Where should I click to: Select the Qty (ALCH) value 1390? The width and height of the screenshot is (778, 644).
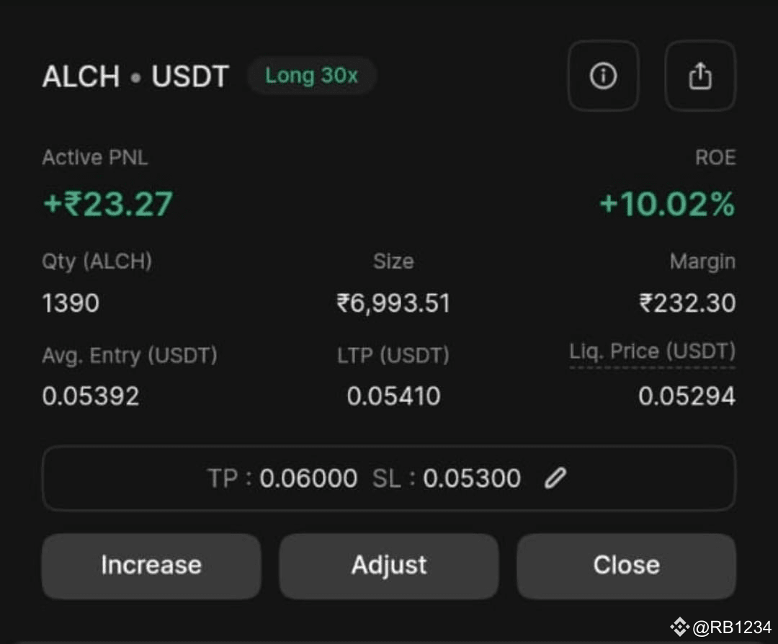click(x=70, y=303)
